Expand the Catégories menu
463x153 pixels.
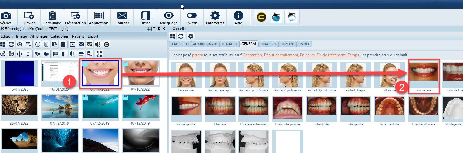tap(59, 36)
